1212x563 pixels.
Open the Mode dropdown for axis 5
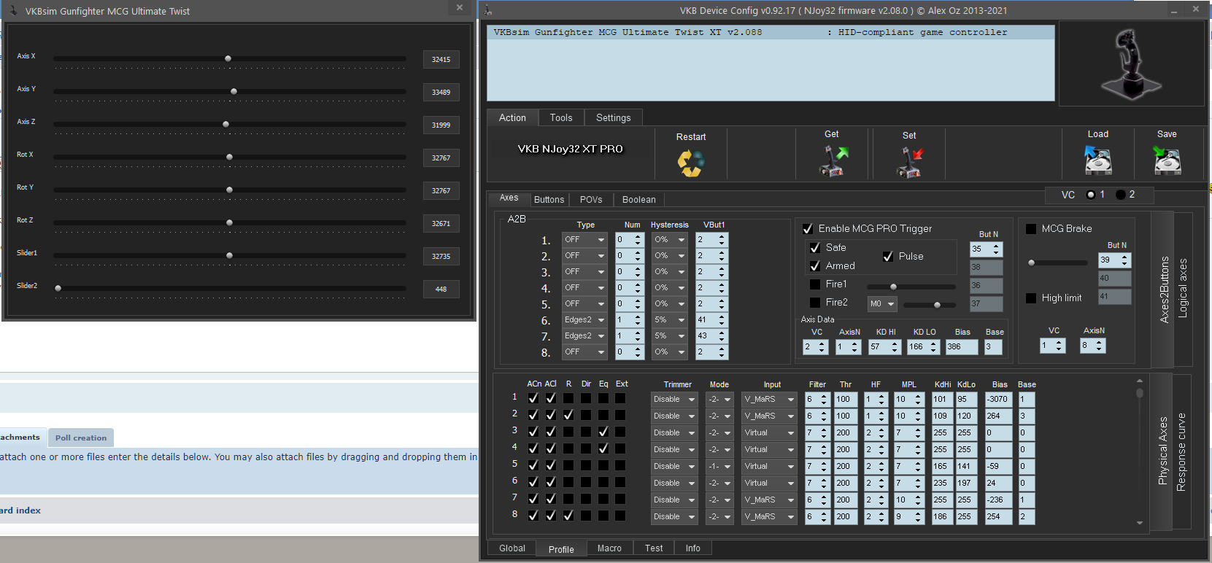tap(719, 467)
